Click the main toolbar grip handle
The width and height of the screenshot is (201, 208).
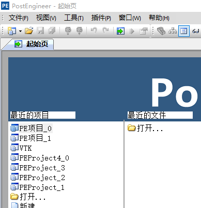coord(3,31)
